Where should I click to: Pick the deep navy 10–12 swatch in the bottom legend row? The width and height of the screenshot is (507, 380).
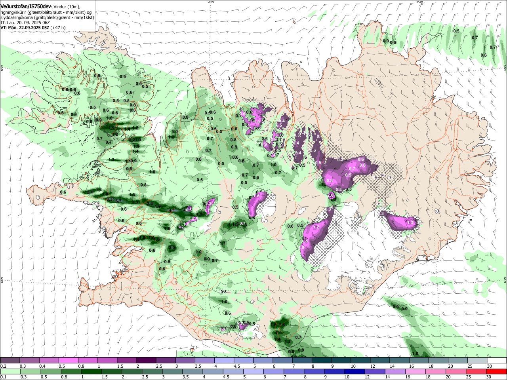pos(355,371)
